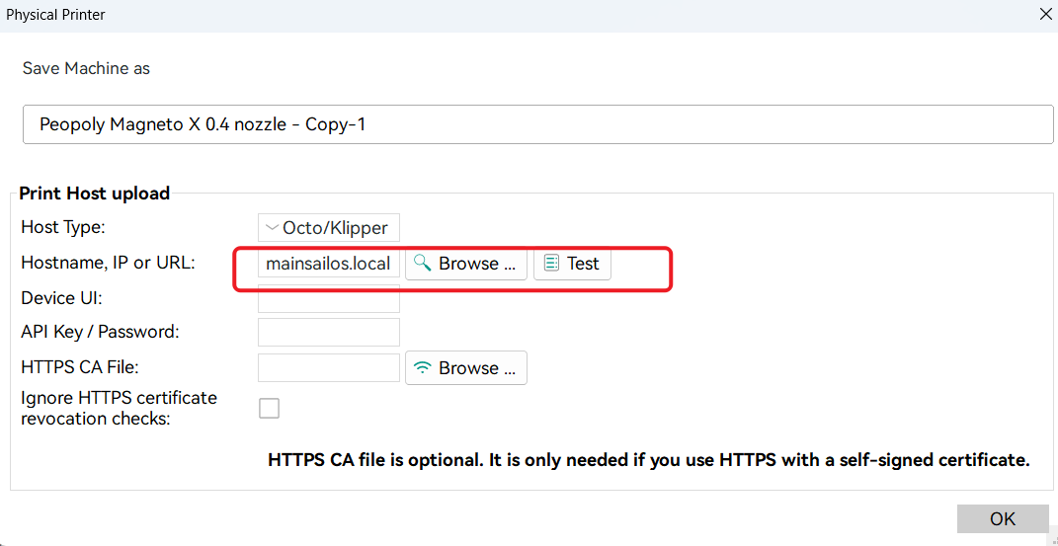Click the Peopoly Magneto X machine name field

537,125
